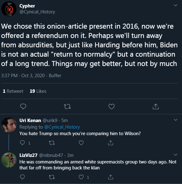Viewport: 182px width, 184px height.
Task: Like LizViz27's tweet about the klan
Action: [x=81, y=177]
